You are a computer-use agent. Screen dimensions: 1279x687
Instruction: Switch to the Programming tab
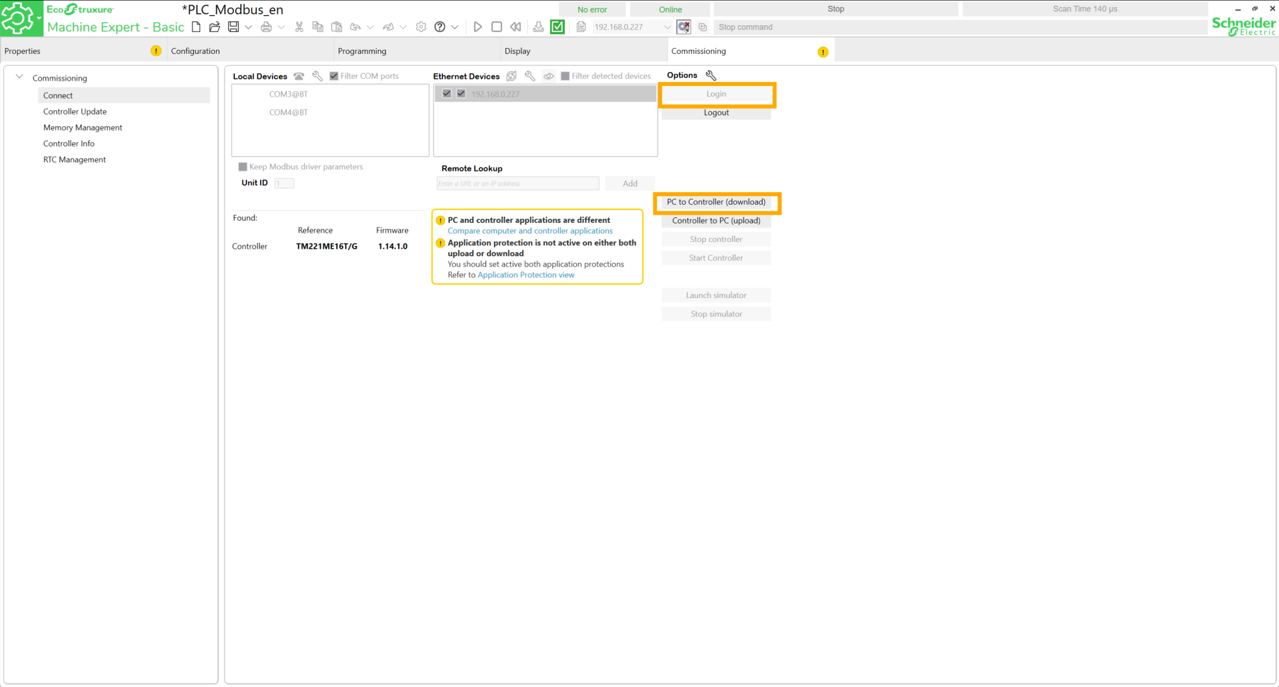click(362, 51)
